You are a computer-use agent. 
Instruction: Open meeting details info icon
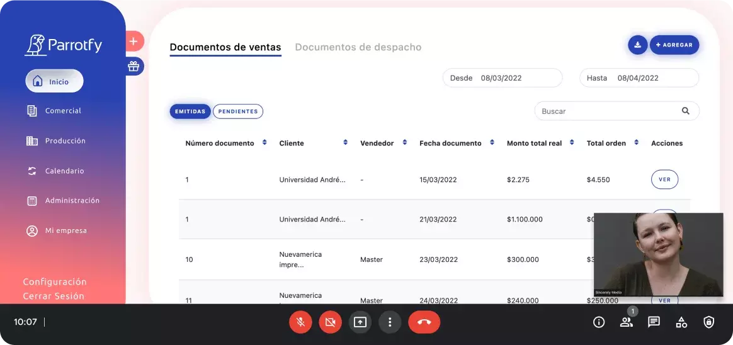tap(599, 322)
